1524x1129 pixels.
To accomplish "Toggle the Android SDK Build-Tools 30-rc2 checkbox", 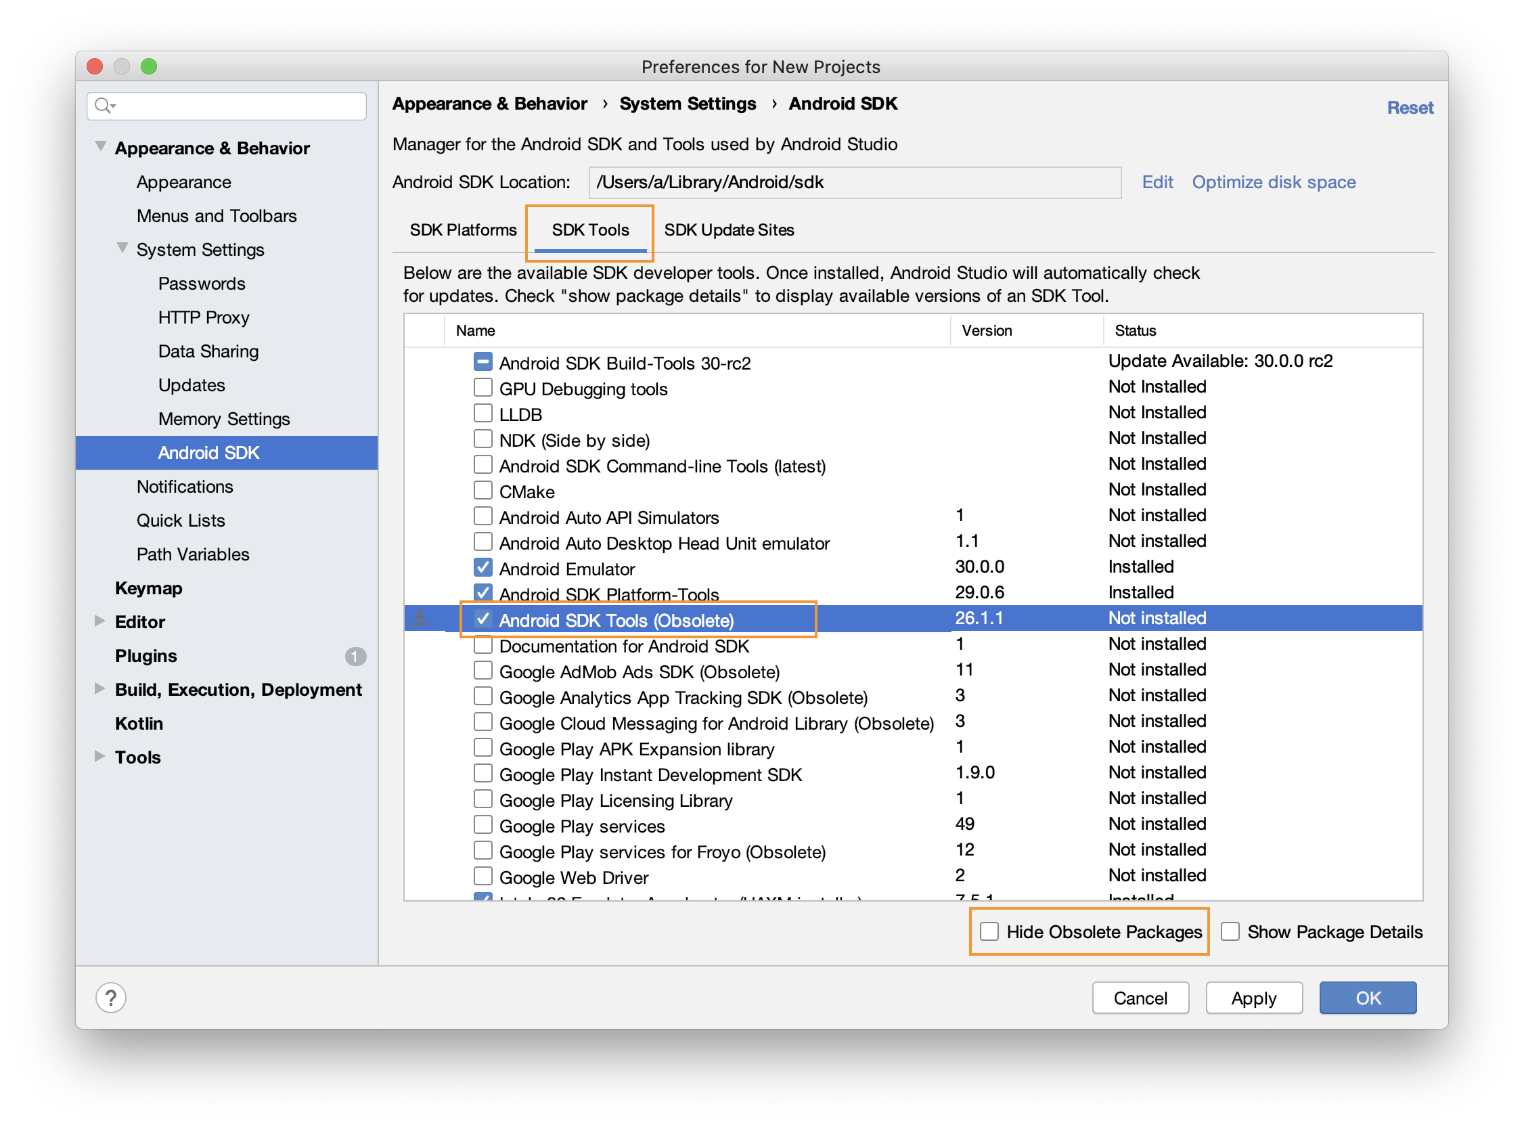I will (483, 361).
